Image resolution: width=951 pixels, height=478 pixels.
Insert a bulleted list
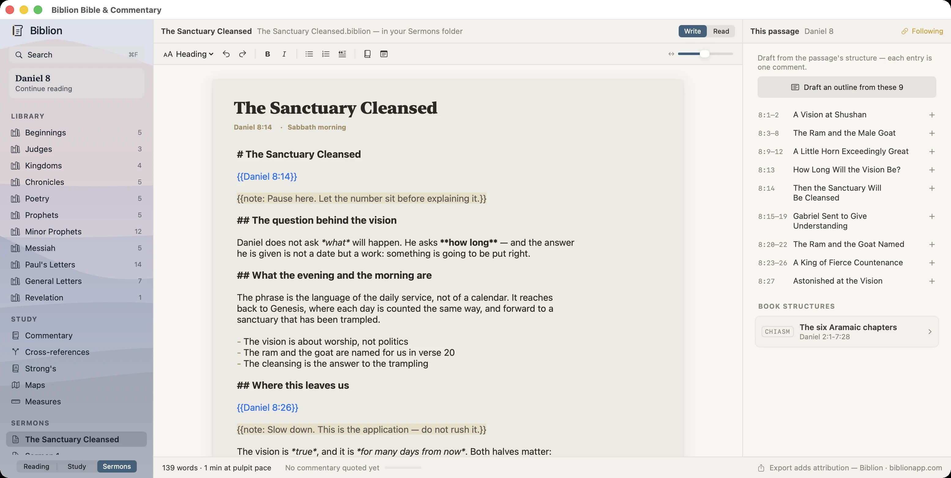click(x=309, y=54)
